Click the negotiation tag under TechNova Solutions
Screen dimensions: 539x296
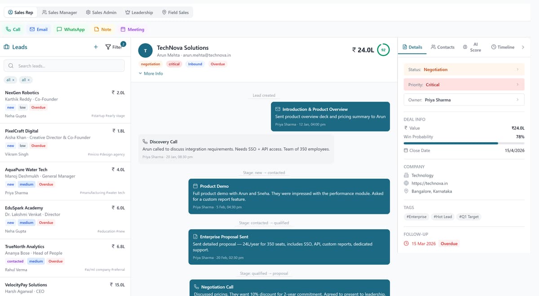pos(150,64)
